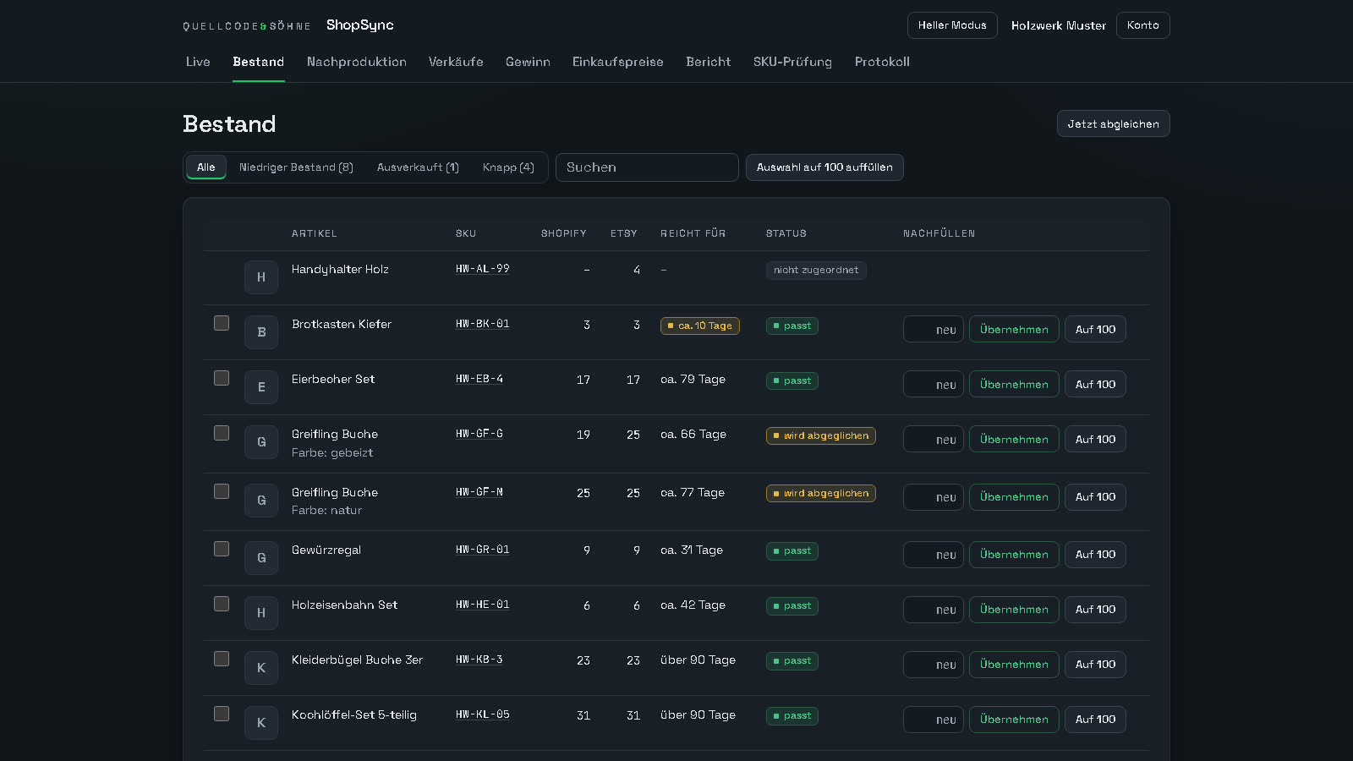
Task: Click the G avatar for Gewürzregal
Action: tap(261, 558)
